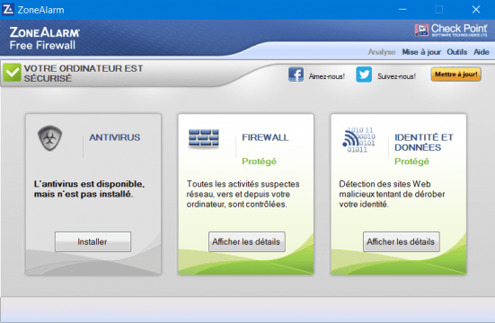
Task: Open the Outils menu
Action: pyautogui.click(x=456, y=52)
